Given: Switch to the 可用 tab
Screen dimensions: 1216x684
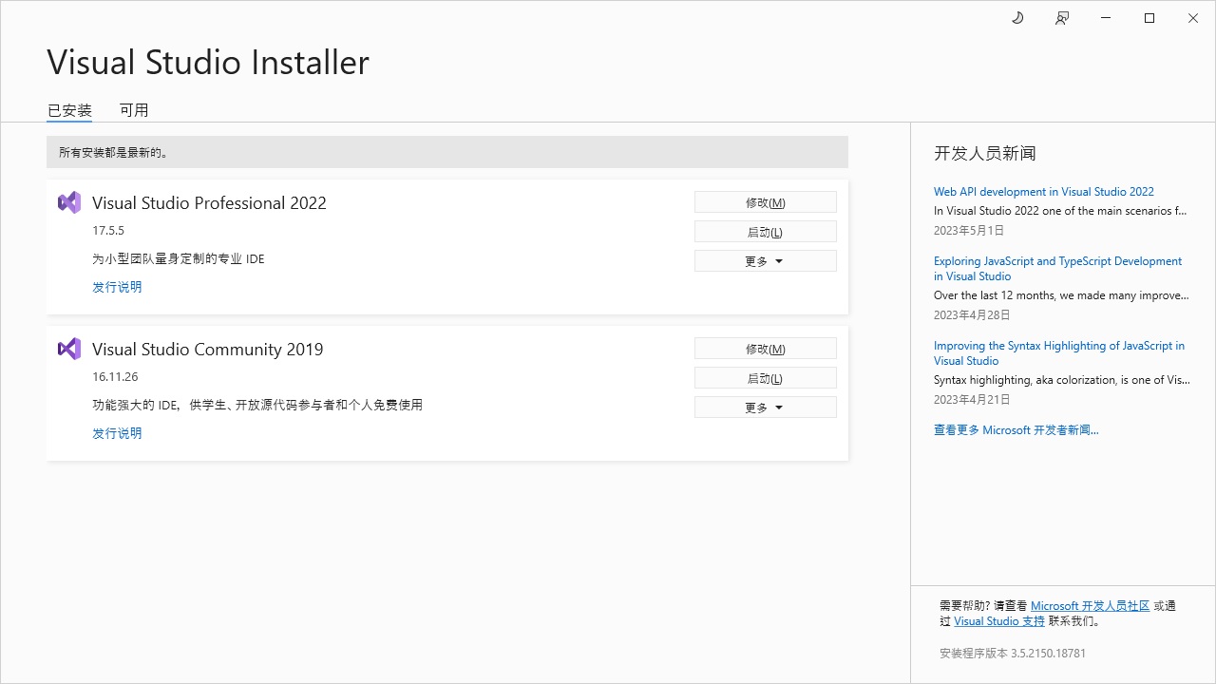Looking at the screenshot, I should (134, 110).
